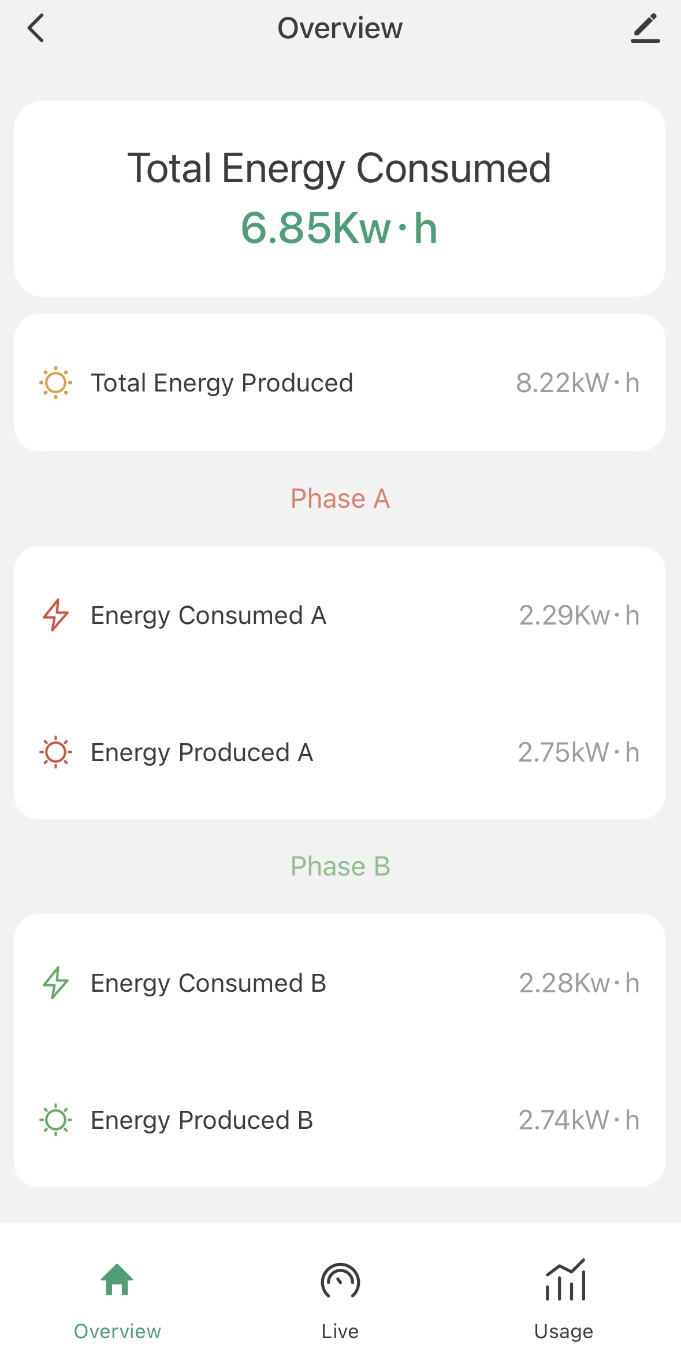Image resolution: width=681 pixels, height=1363 pixels.
Task: Tap the home icon in bottom bar
Action: point(117,1280)
